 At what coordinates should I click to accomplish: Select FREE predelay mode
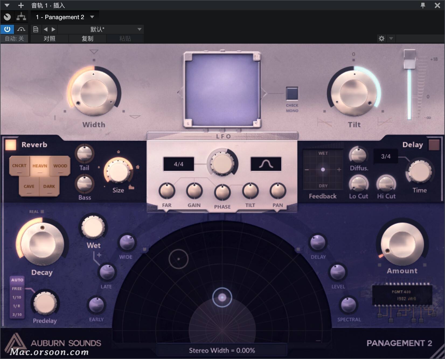(x=17, y=289)
